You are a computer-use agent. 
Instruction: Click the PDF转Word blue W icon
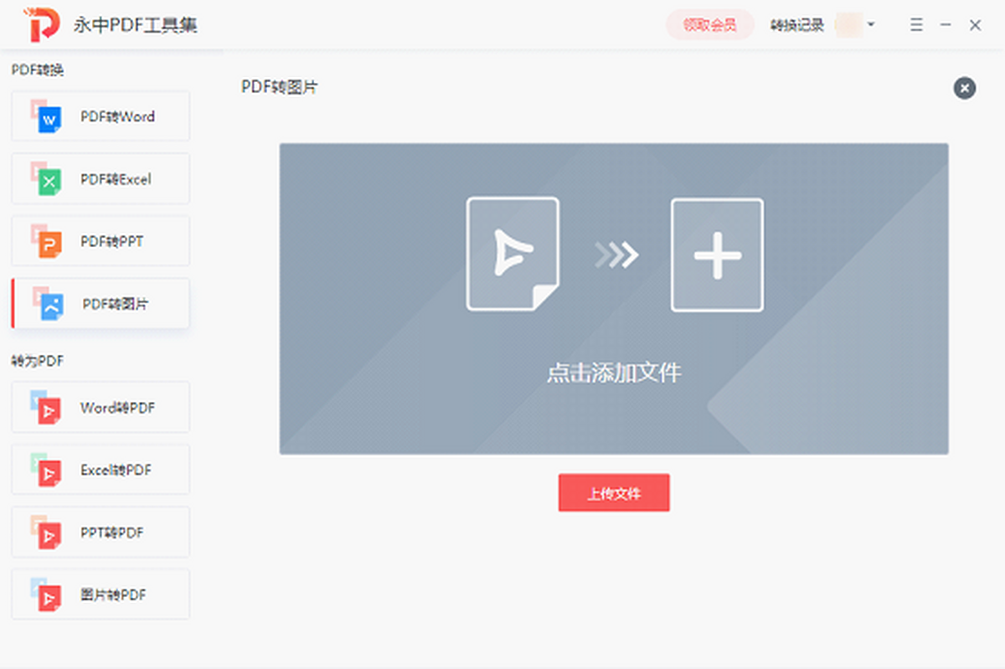[49, 119]
